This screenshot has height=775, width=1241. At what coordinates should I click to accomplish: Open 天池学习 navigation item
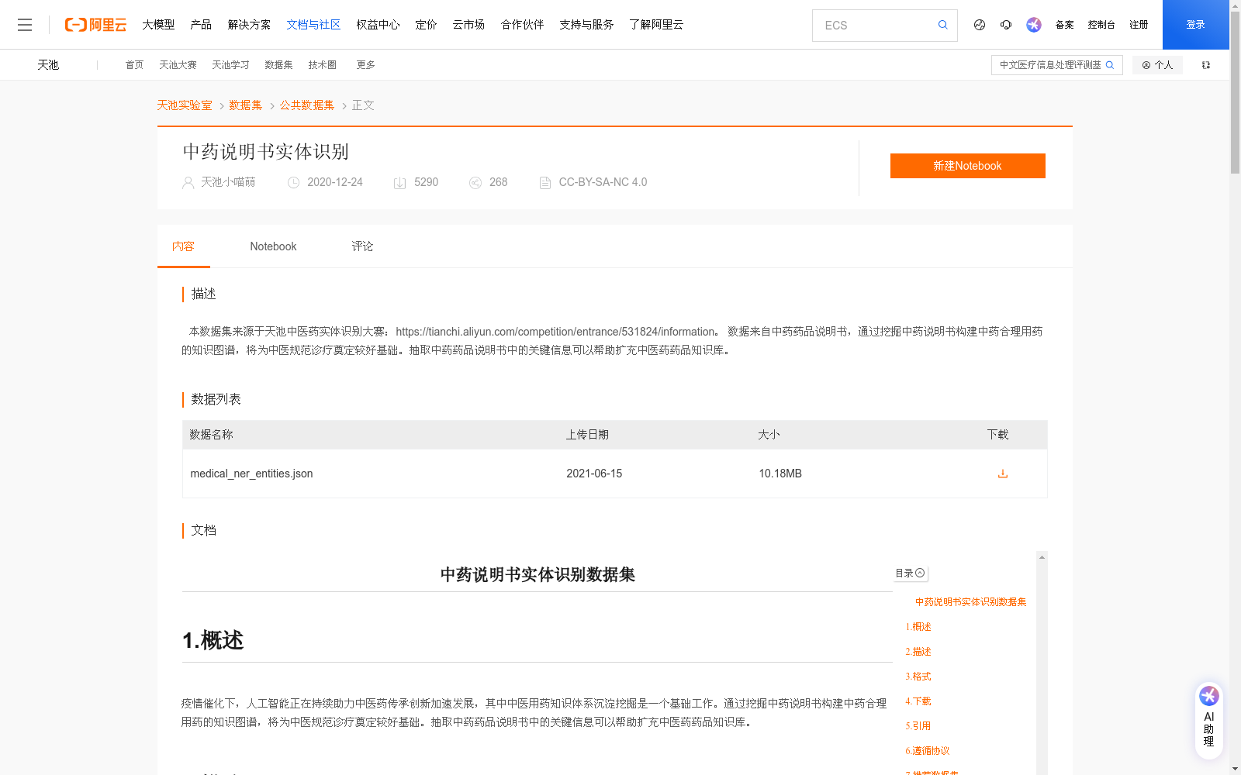[230, 65]
